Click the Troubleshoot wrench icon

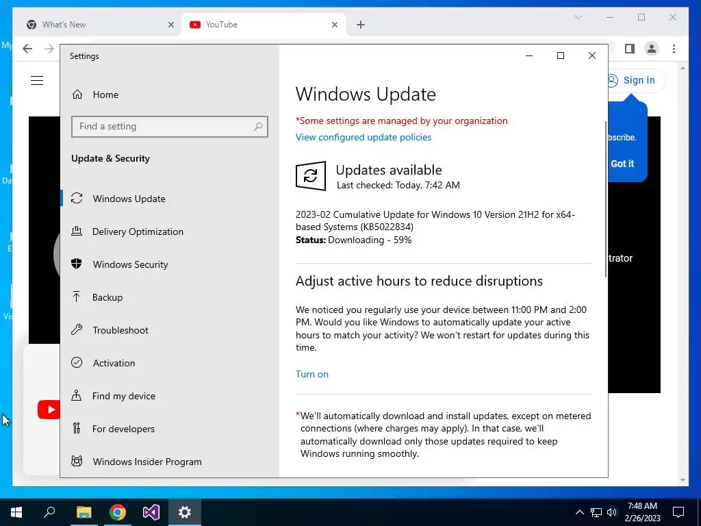(77, 329)
